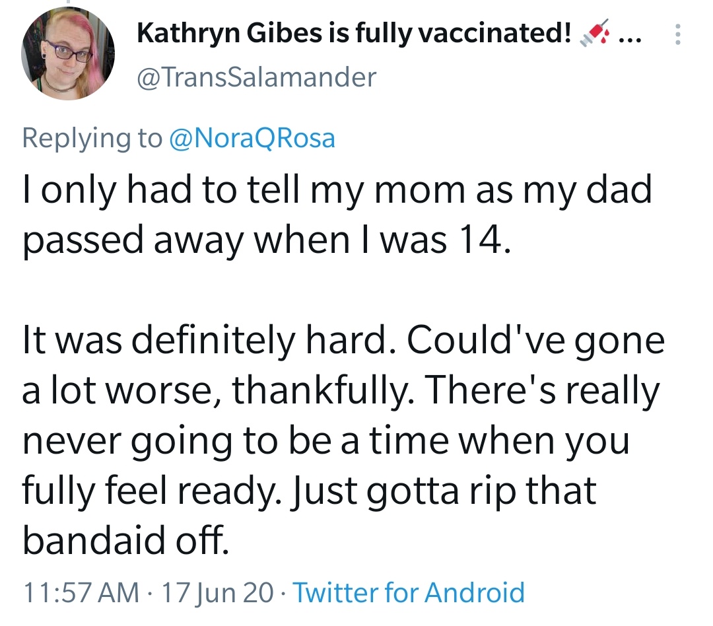Viewport: 713px width, 626px height.
Task: Tap the first paragraph about mom and dad
Action: point(337,215)
